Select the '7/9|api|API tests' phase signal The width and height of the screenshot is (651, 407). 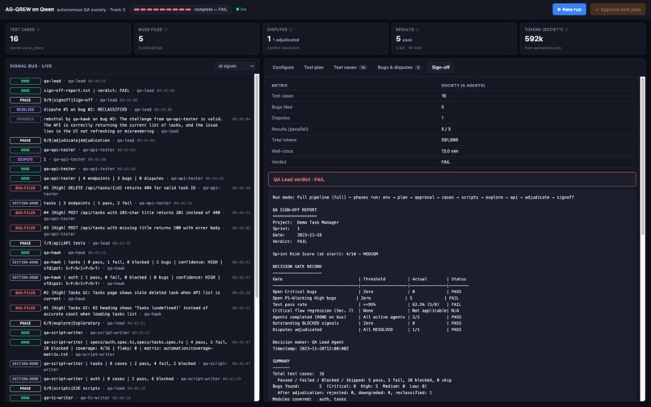(x=132, y=243)
